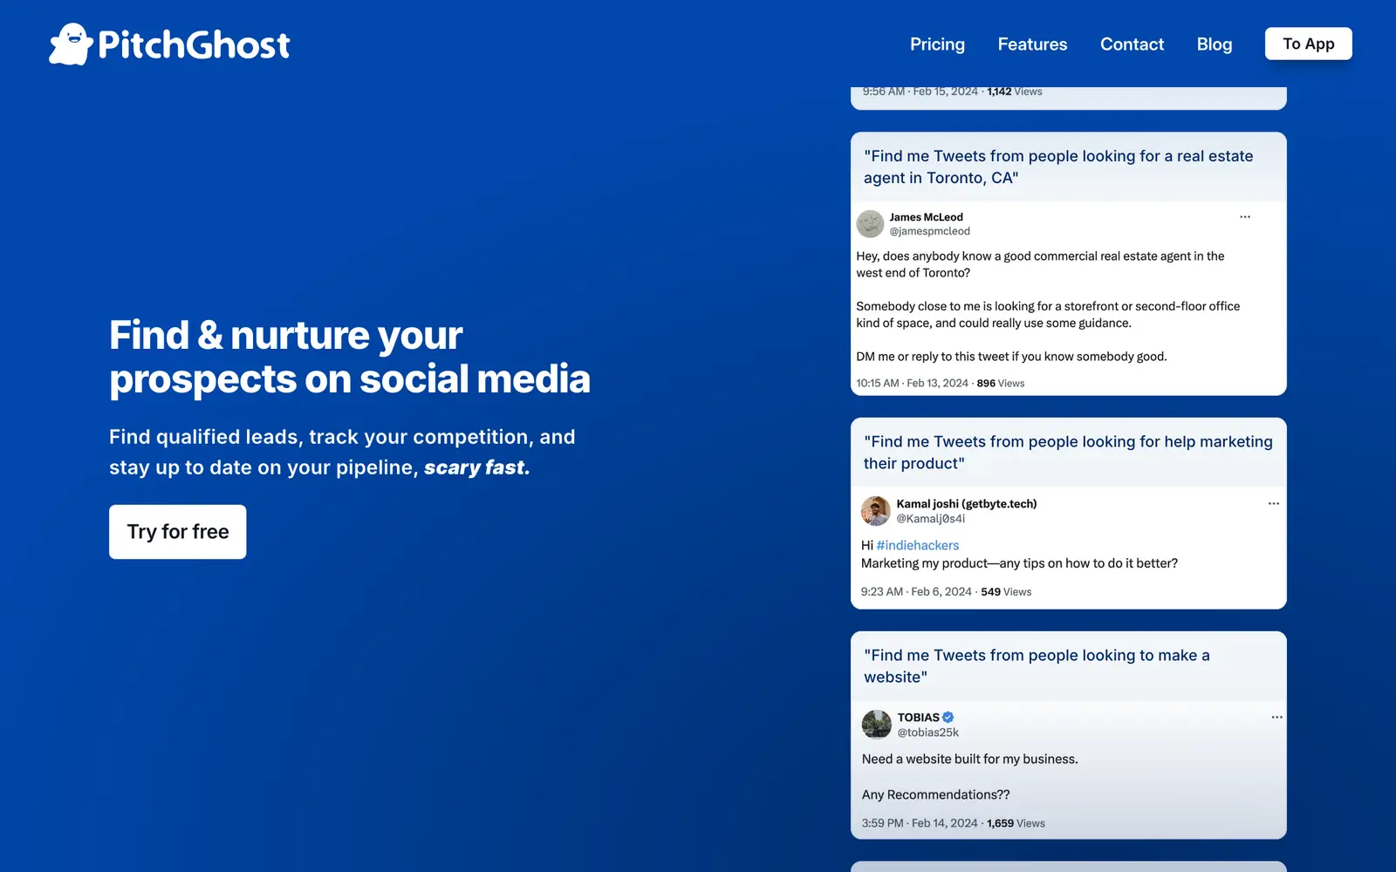The height and width of the screenshot is (872, 1396).
Task: Click the To App button
Action: point(1308,44)
